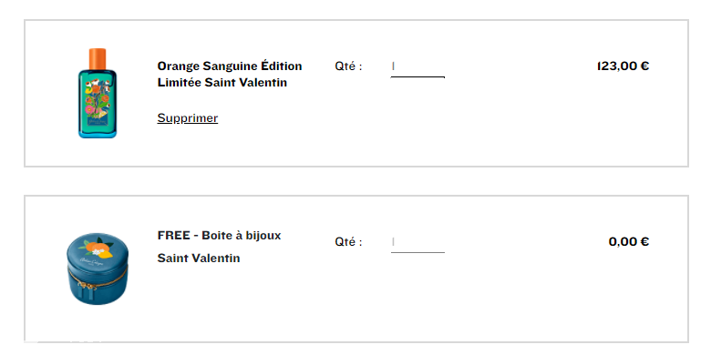Click the "Saint Valentin" line under Boite à bijoux
The image size is (711, 355).
click(x=199, y=259)
